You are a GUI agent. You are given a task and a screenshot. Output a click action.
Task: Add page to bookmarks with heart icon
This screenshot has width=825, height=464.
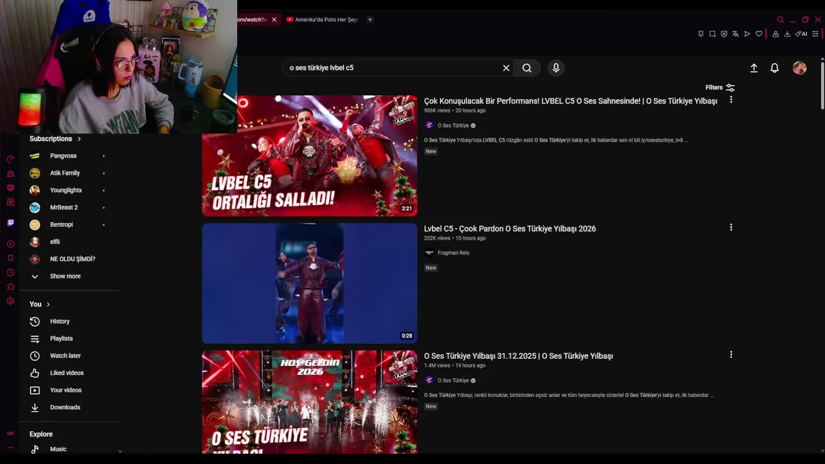(759, 34)
